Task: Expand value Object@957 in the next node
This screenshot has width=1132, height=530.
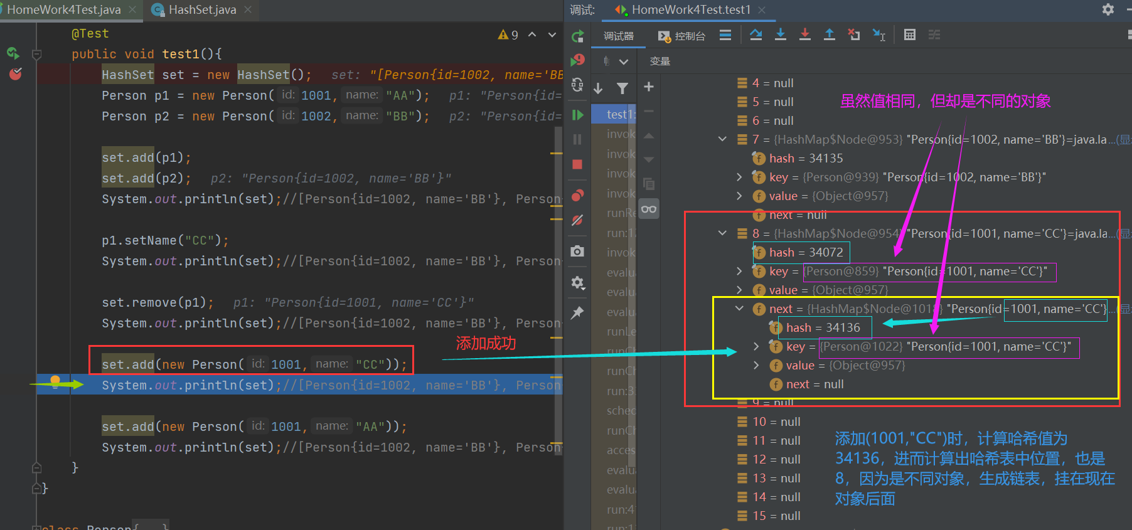Action: [756, 365]
